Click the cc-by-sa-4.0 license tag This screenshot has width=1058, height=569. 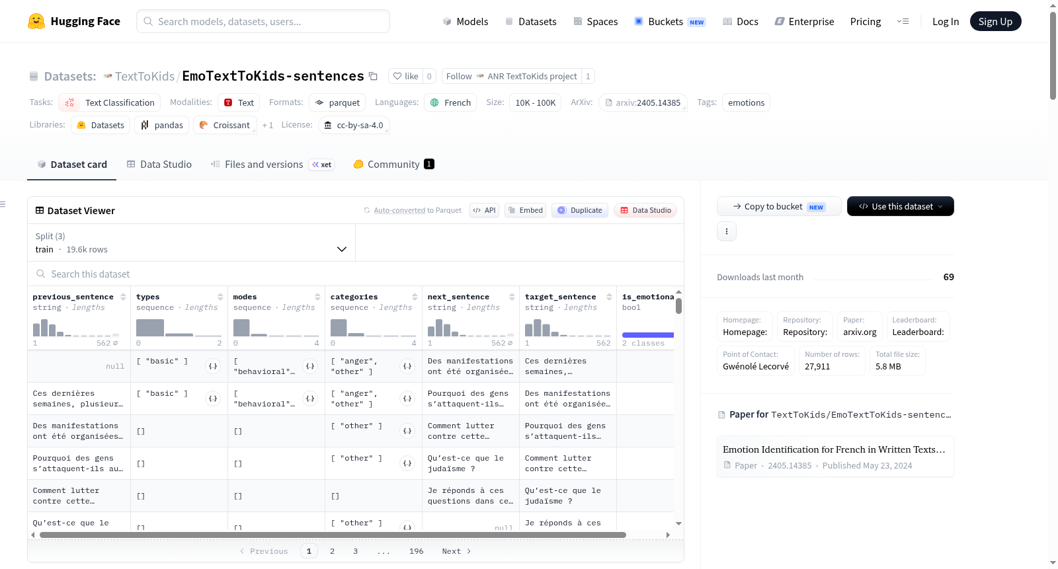[354, 125]
